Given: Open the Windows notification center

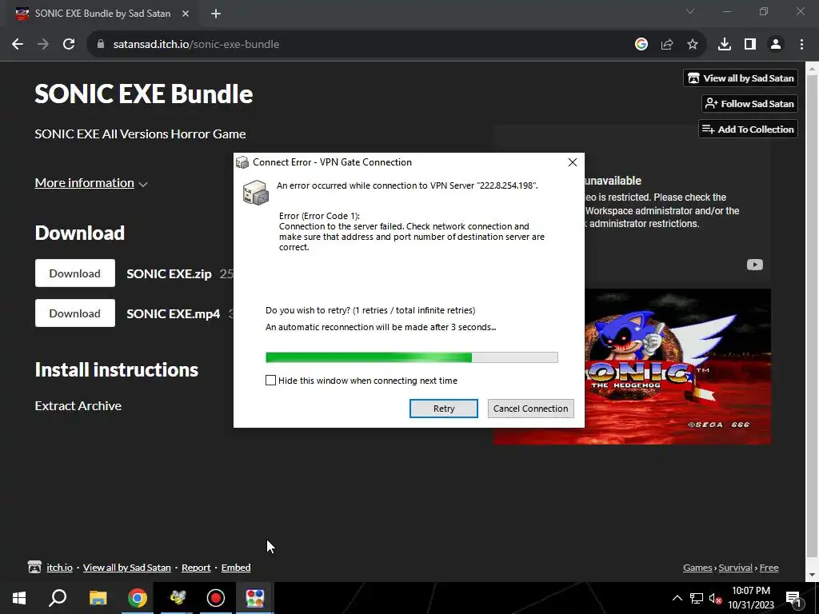Looking at the screenshot, I should pyautogui.click(x=793, y=598).
